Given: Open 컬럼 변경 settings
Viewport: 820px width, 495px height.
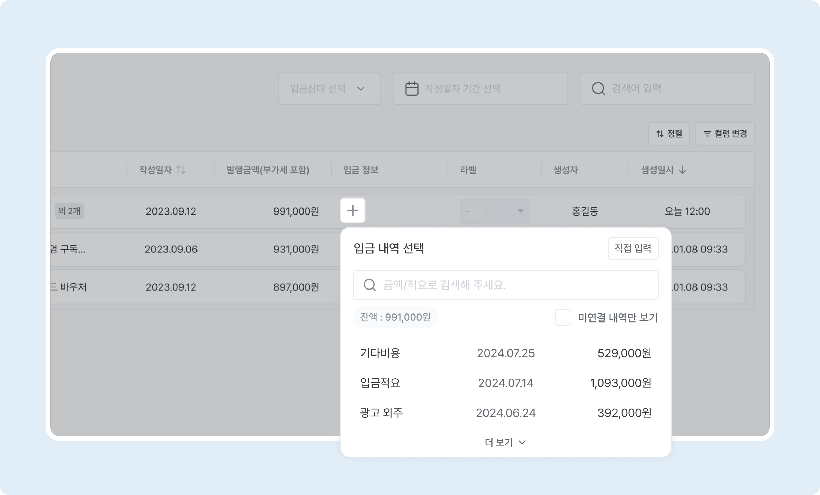Looking at the screenshot, I should point(725,134).
